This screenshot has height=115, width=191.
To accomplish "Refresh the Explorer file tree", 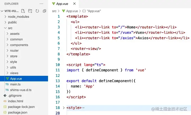I will 37,11.
